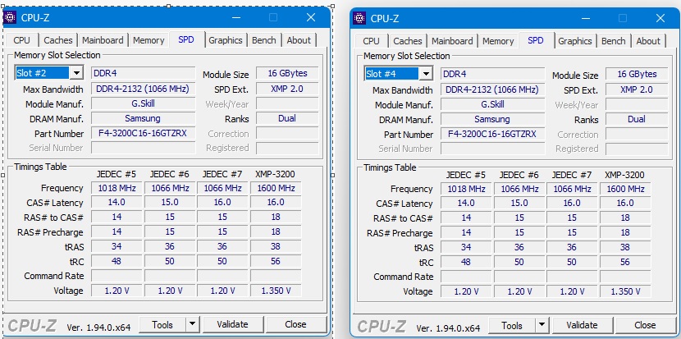Image resolution: width=681 pixels, height=339 pixels.
Task: Click Tools button in the right window
Action: pyautogui.click(x=512, y=326)
